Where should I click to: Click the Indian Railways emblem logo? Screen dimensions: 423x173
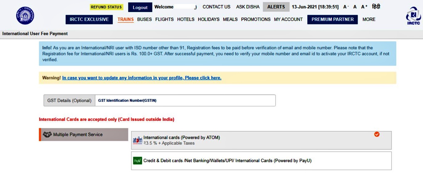click(x=25, y=16)
